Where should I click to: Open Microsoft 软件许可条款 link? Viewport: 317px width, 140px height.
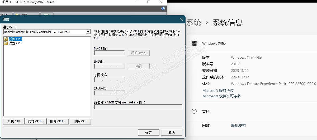click(x=222, y=96)
